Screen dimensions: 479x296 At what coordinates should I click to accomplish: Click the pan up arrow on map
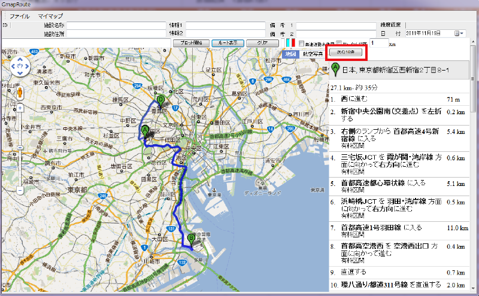point(20,59)
